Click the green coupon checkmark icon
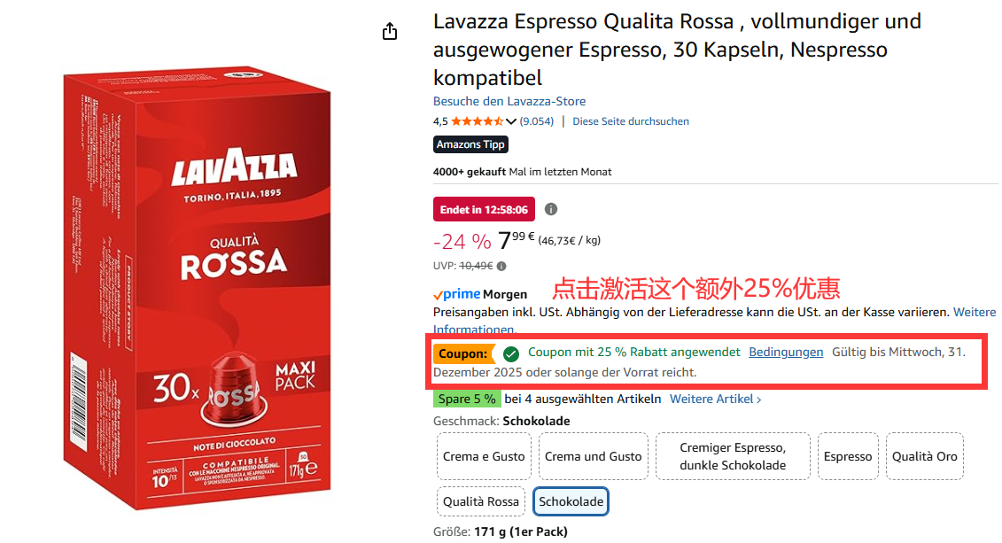1002x543 pixels. click(510, 353)
